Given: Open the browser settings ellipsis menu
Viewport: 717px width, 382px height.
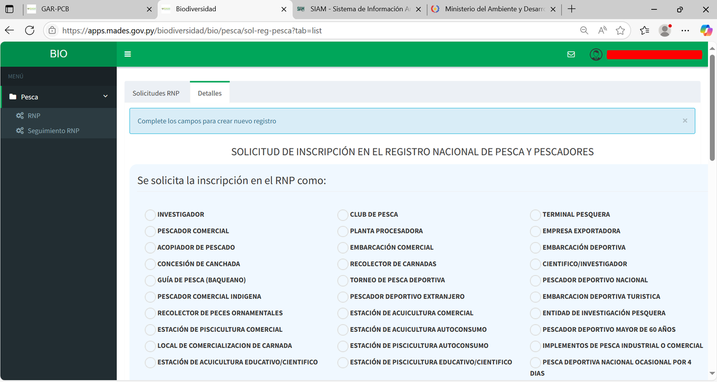Looking at the screenshot, I should [685, 30].
